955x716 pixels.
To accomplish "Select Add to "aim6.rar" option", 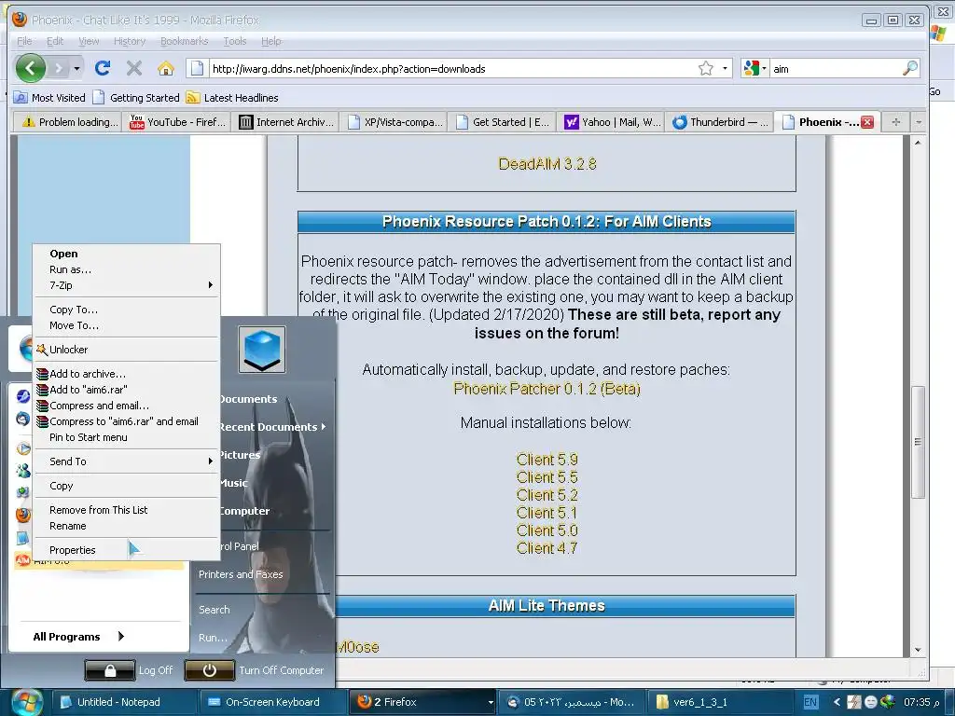I will coord(126,390).
